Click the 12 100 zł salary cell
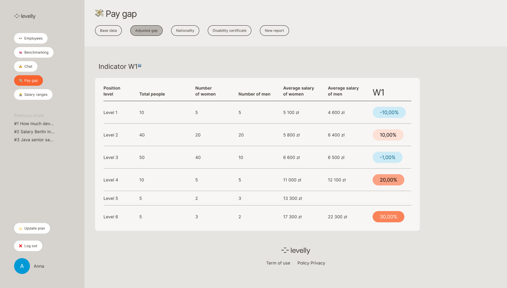The height and width of the screenshot is (288, 507). pyautogui.click(x=337, y=180)
